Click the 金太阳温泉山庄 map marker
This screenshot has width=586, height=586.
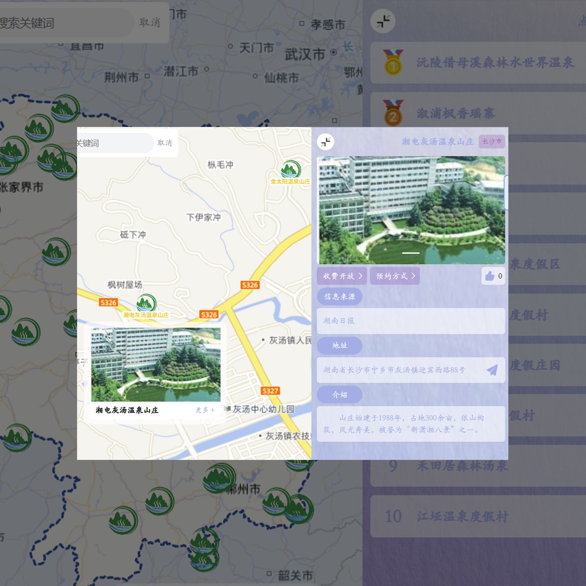pos(290,170)
